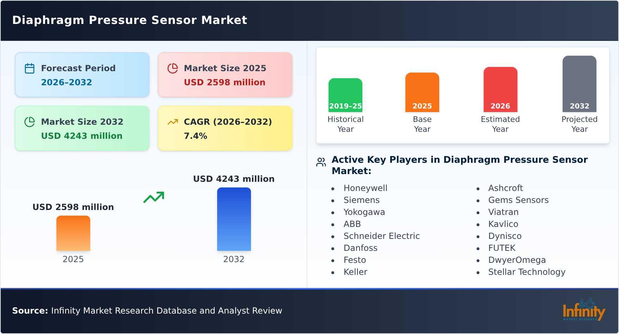This screenshot has width=619, height=334.
Task: Click the Historical Year label
Action: coord(345,124)
